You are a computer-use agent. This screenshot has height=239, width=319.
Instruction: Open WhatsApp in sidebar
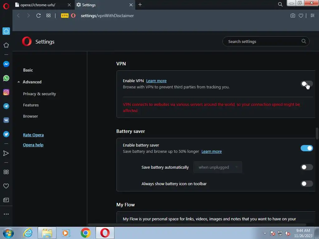(x=6, y=78)
